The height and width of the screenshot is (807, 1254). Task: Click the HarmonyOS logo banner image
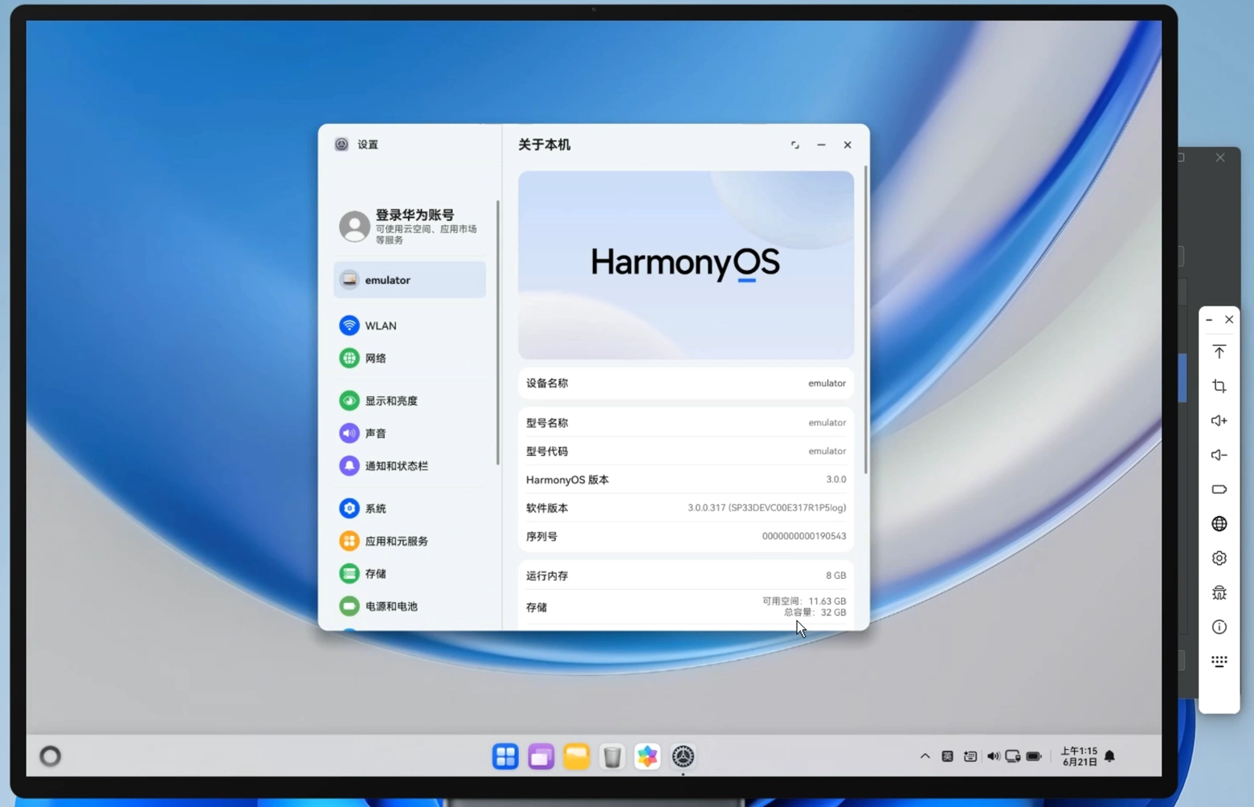[686, 264]
